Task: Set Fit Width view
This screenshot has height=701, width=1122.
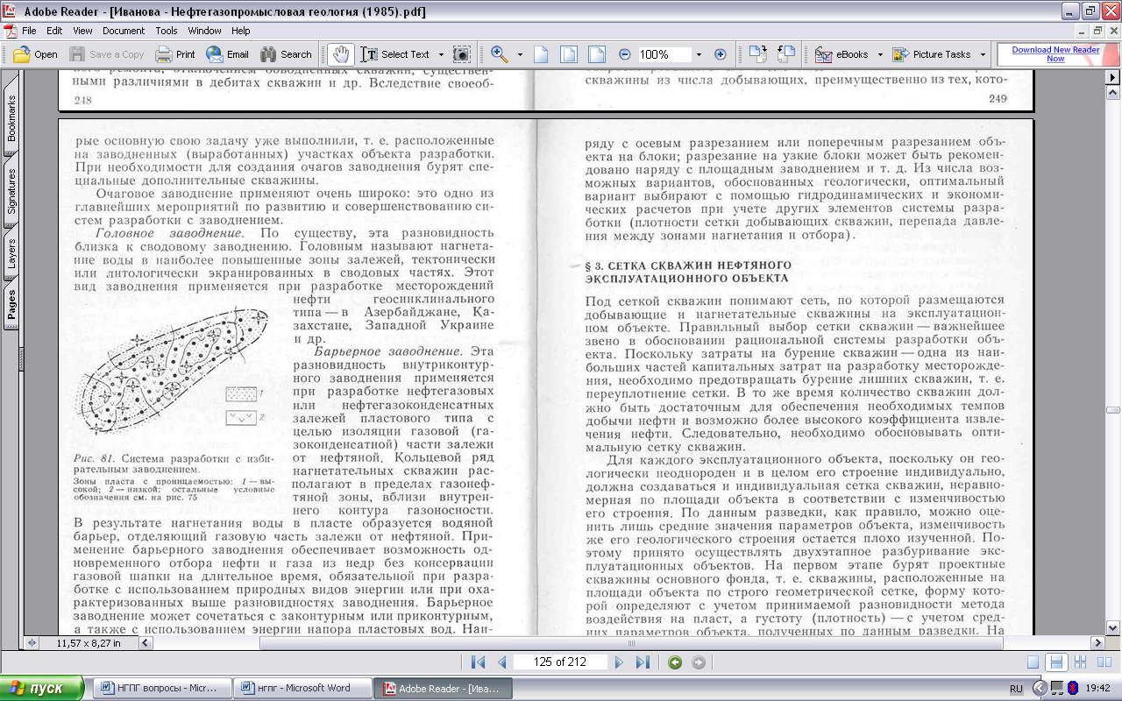Action: (597, 54)
